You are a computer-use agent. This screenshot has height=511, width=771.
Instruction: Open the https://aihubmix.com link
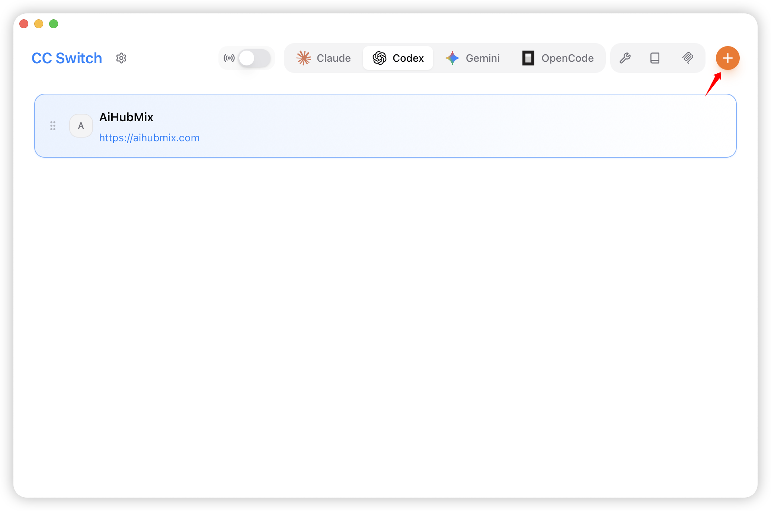coord(149,138)
